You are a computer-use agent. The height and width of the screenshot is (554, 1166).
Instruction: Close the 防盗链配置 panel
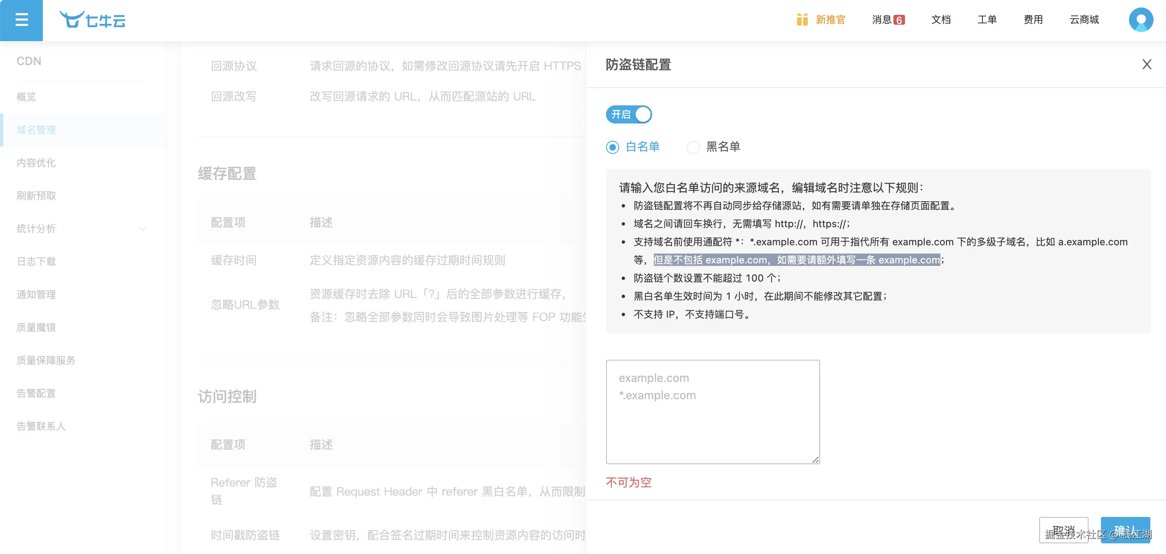[1147, 65]
